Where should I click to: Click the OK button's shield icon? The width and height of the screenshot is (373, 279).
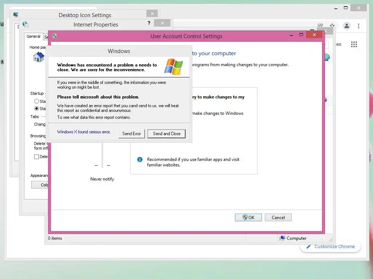tap(245, 217)
